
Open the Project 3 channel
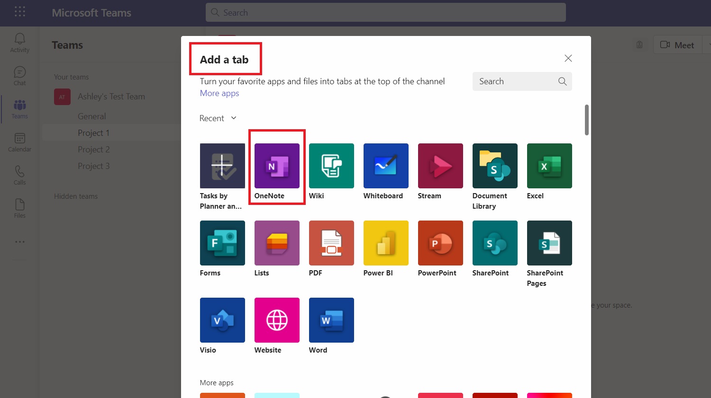point(94,166)
